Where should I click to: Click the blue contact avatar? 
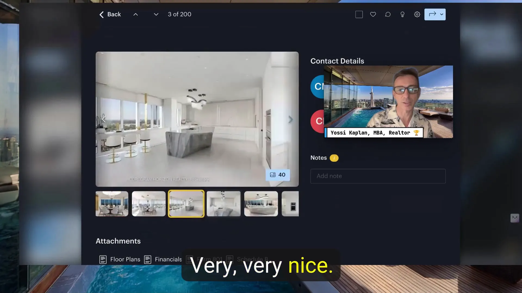tap(317, 87)
